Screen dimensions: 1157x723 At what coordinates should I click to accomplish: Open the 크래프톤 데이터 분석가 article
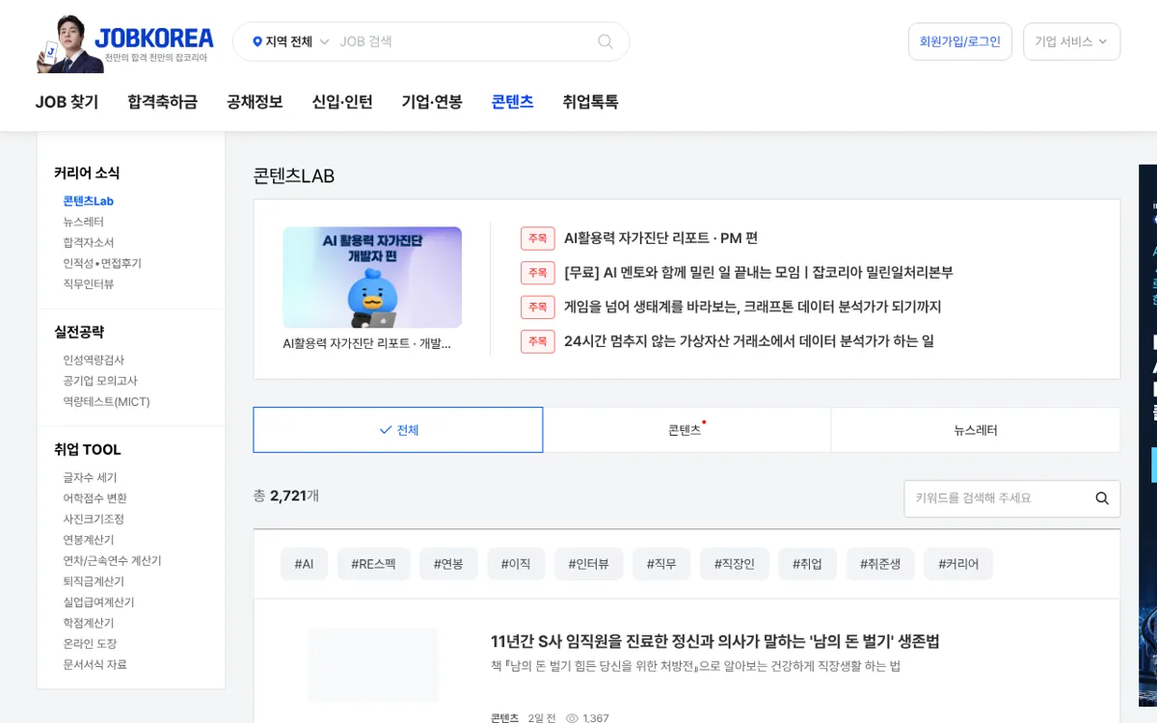pyautogui.click(x=752, y=307)
